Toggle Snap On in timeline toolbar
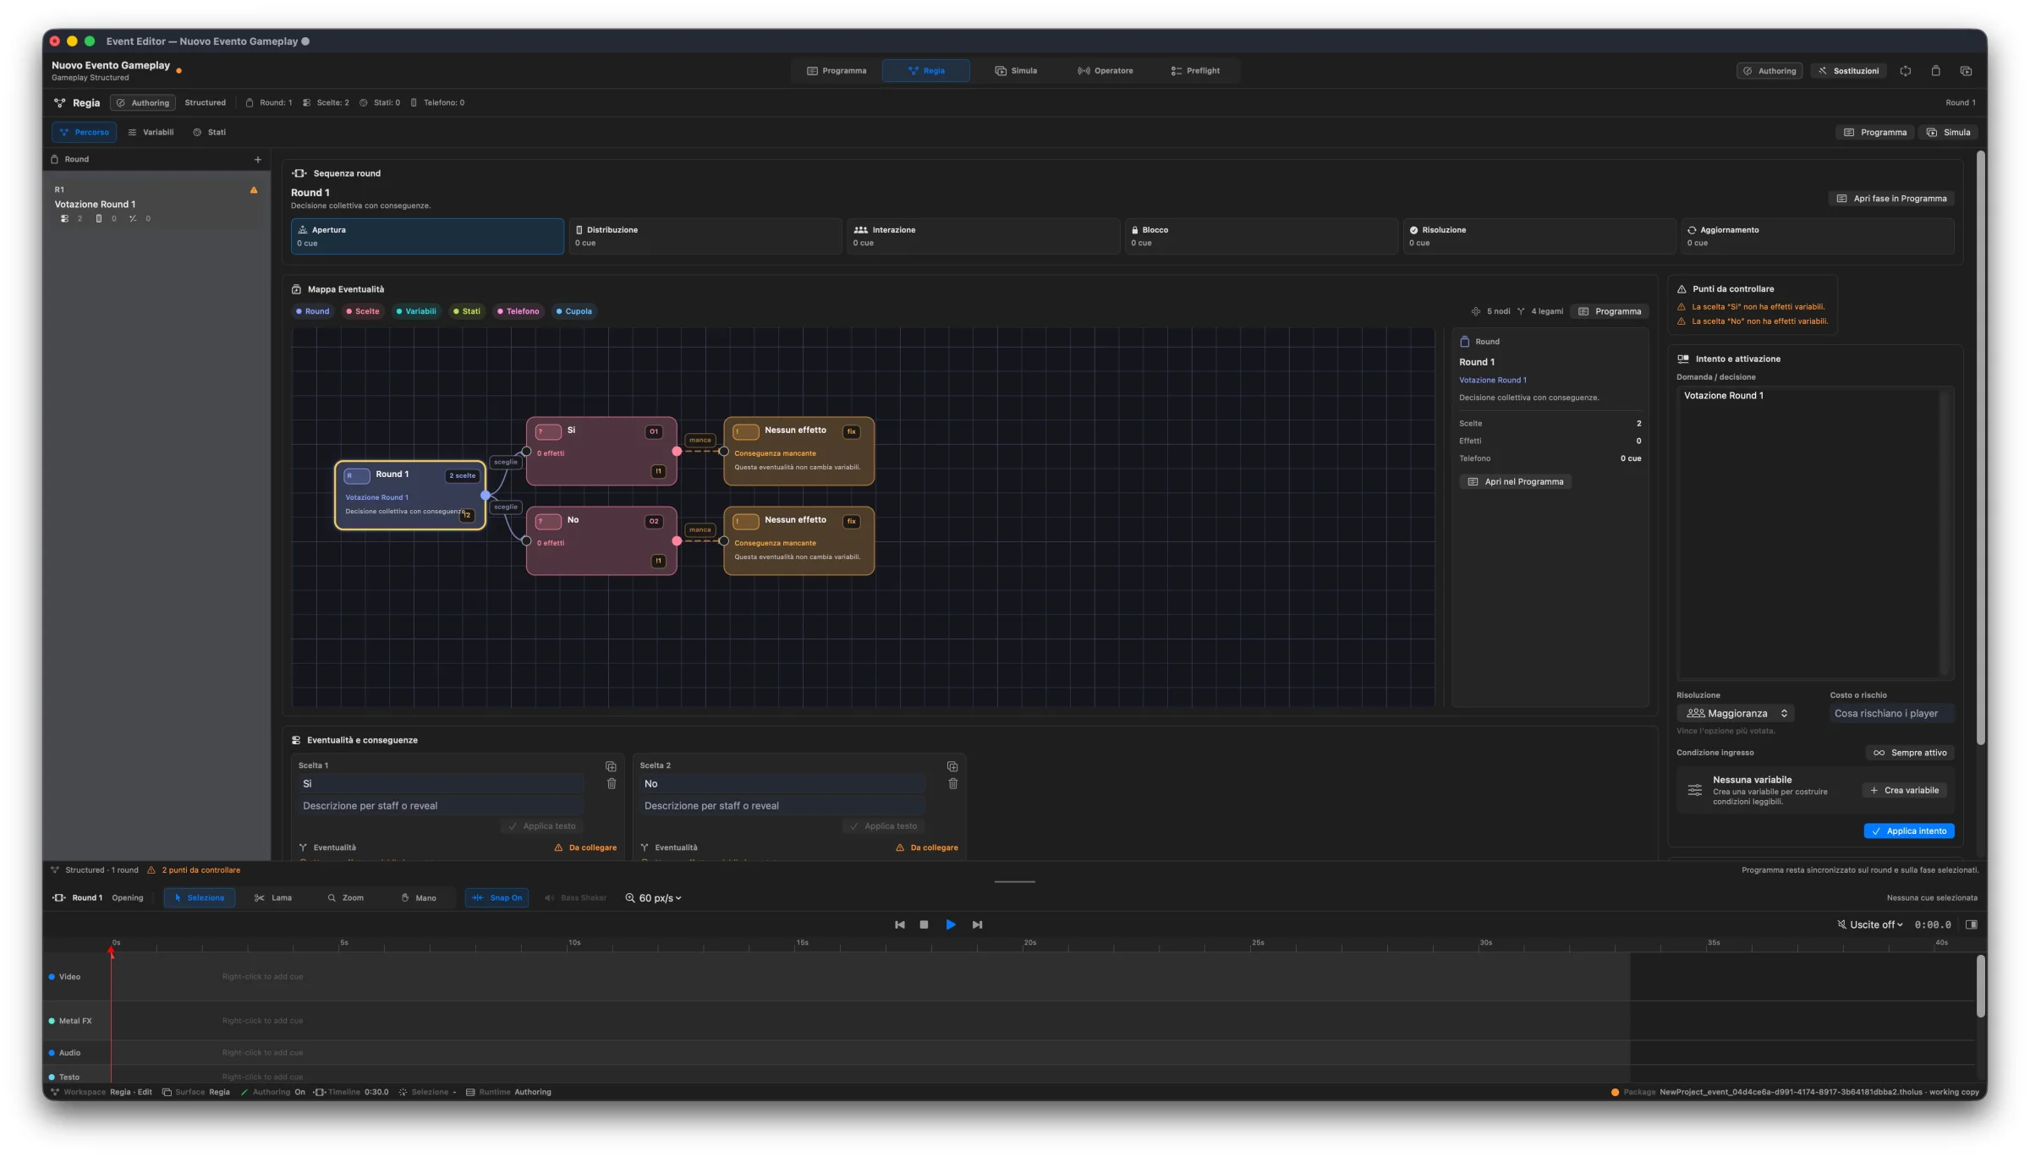This screenshot has width=2030, height=1157. [x=497, y=898]
